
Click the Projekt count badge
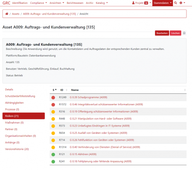pos(146,3)
